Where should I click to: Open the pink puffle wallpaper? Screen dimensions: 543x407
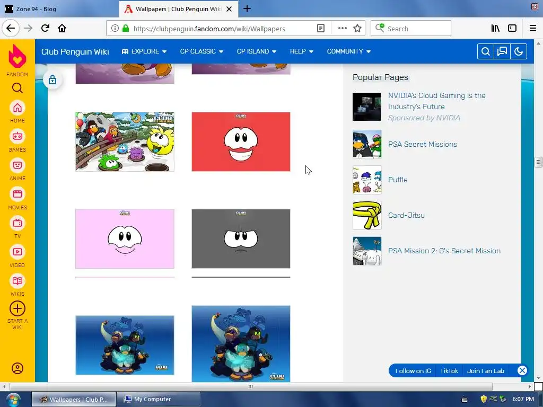point(125,238)
